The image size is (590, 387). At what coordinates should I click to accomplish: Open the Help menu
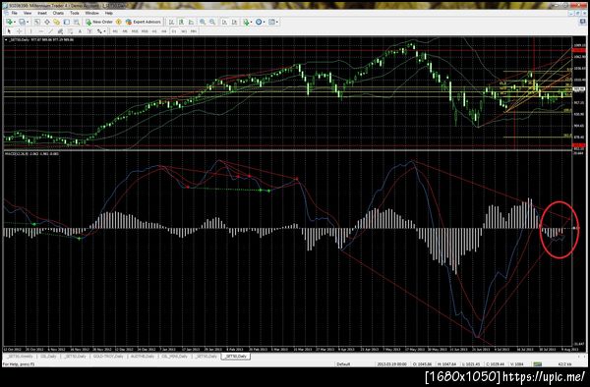(x=109, y=13)
